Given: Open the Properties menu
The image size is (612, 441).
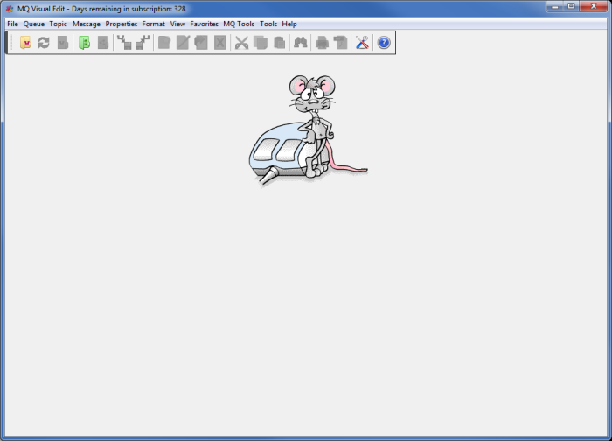Looking at the screenshot, I should point(122,24).
